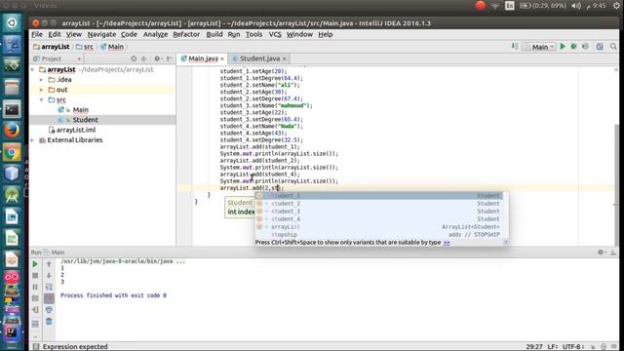Open the Tools menu
The image size is (624, 351).
pyautogui.click(x=253, y=35)
